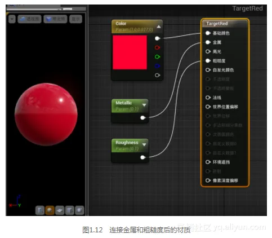
Task: Click the 高光 specular input pin
Action: [x=208, y=51]
